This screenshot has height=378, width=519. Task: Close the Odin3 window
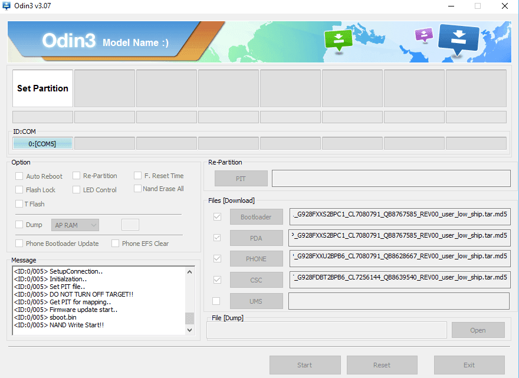(x=504, y=6)
